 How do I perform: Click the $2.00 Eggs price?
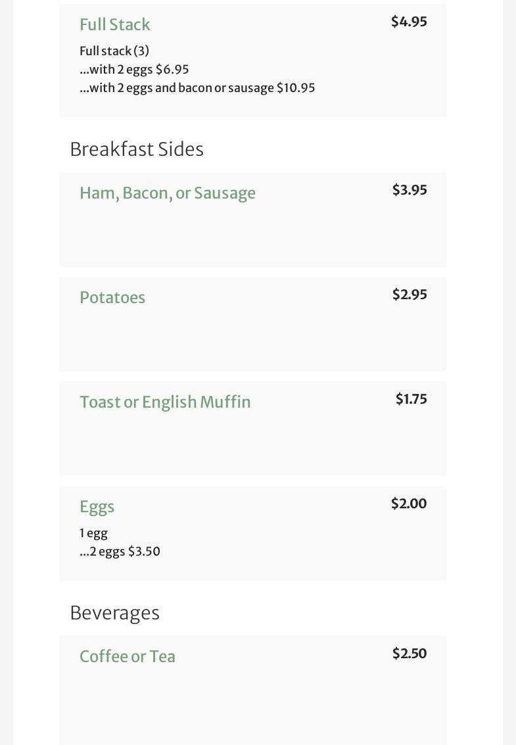[409, 504]
